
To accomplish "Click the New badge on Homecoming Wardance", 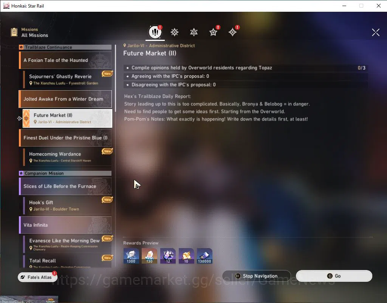I will (107, 151).
